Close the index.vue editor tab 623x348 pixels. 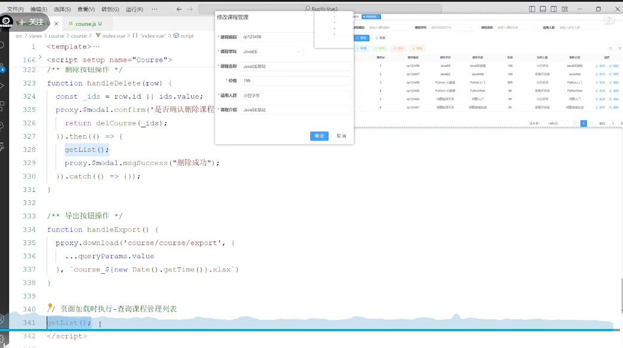(56, 23)
